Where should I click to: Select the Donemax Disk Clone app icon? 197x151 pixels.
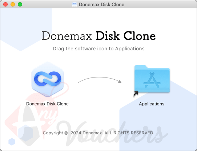click(x=48, y=80)
